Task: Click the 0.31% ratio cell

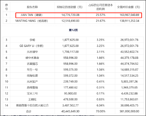Action: 101,88
